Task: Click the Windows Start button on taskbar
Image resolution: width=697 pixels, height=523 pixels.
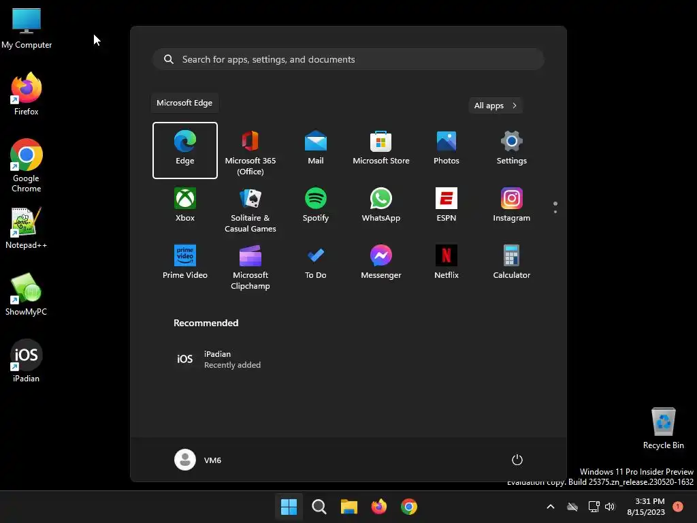Action: click(289, 507)
